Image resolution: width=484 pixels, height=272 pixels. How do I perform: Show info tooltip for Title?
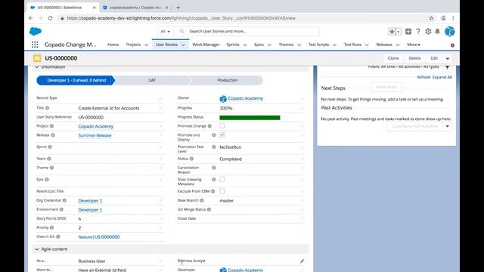[x=47, y=108]
